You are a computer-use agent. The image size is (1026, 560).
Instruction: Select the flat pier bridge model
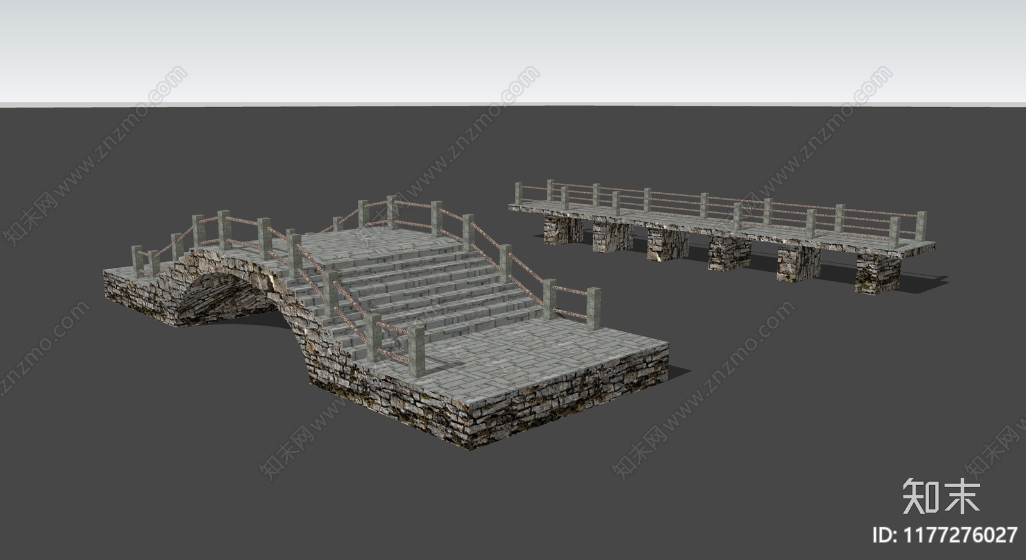click(721, 237)
